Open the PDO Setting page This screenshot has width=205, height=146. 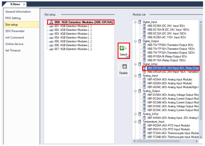(x=13, y=18)
